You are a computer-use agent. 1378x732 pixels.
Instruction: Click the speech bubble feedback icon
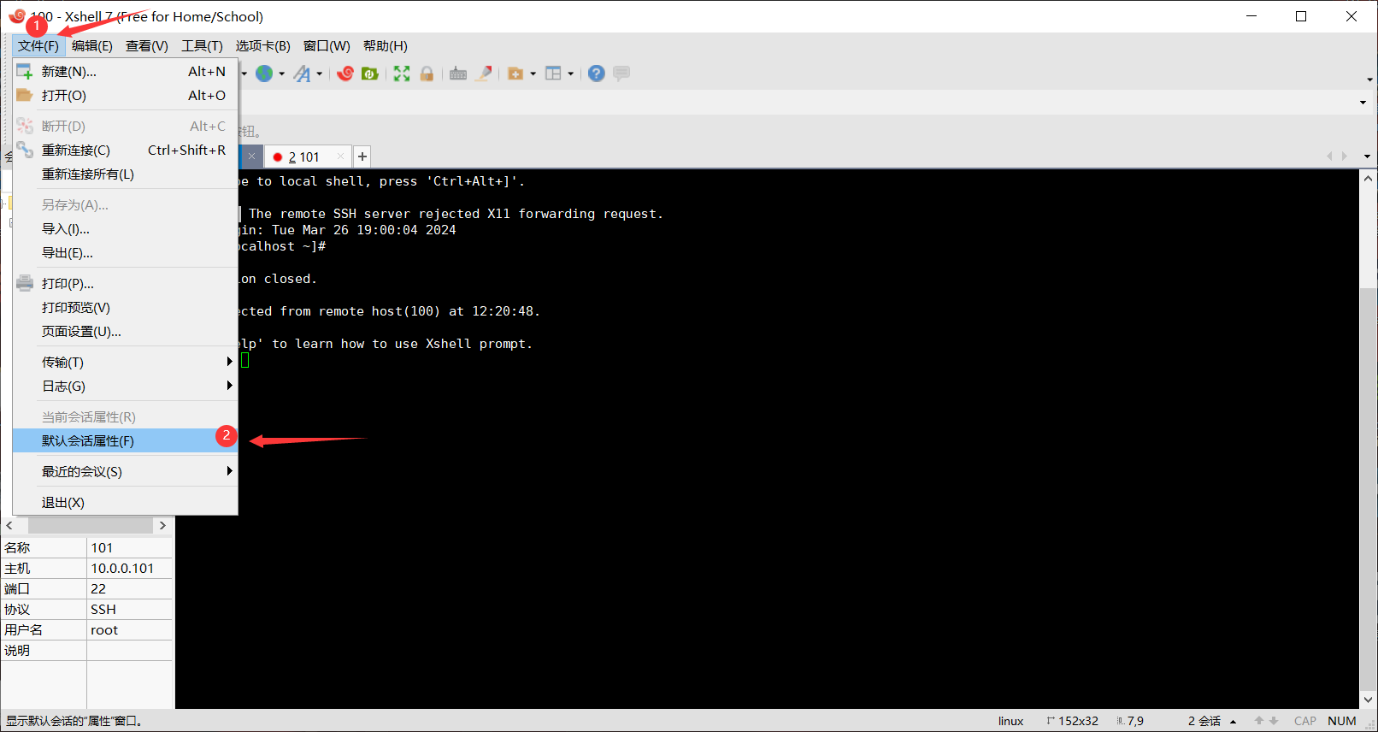pyautogui.click(x=621, y=74)
